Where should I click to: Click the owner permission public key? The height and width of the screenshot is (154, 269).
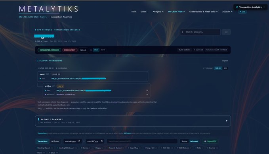79,79
